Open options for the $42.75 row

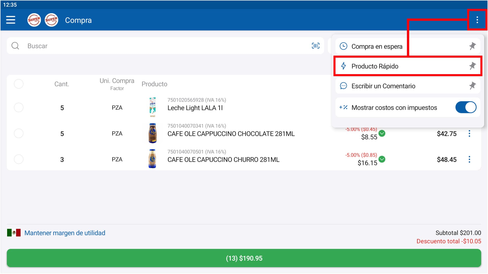coord(469,134)
